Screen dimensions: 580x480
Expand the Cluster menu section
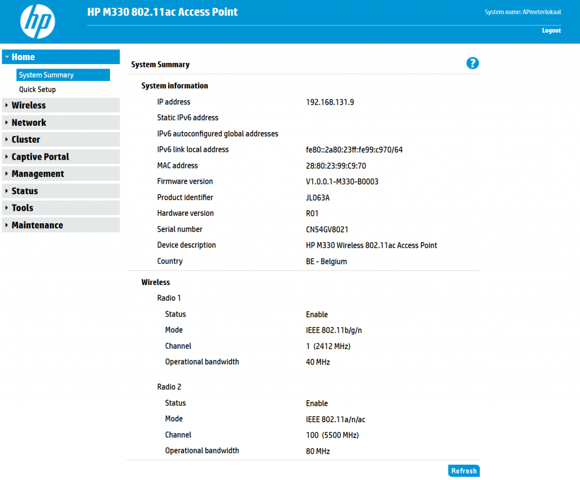coord(61,139)
